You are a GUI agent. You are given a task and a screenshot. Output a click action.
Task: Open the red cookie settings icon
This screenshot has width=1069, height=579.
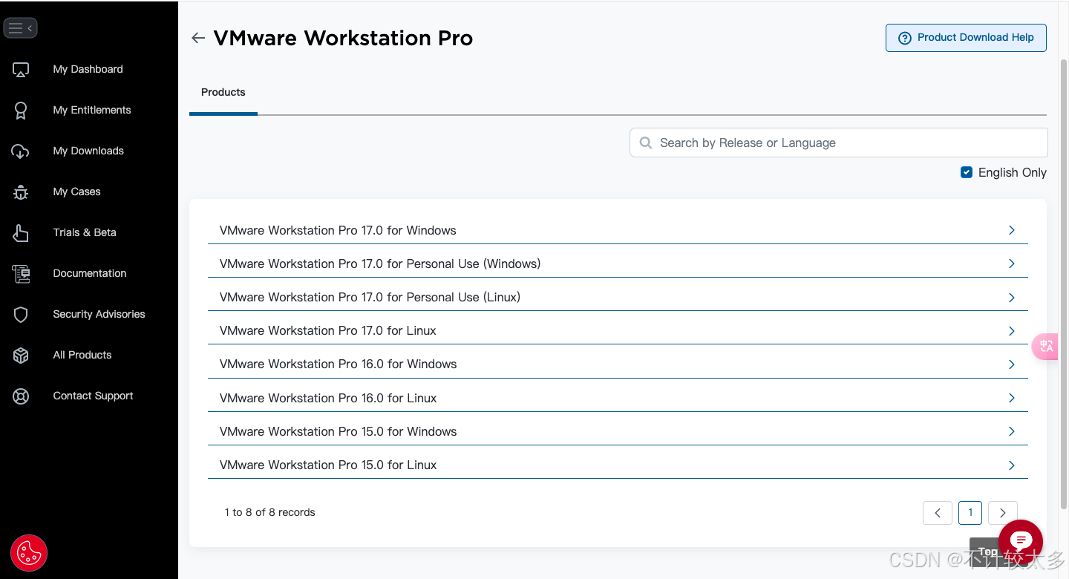(29, 553)
